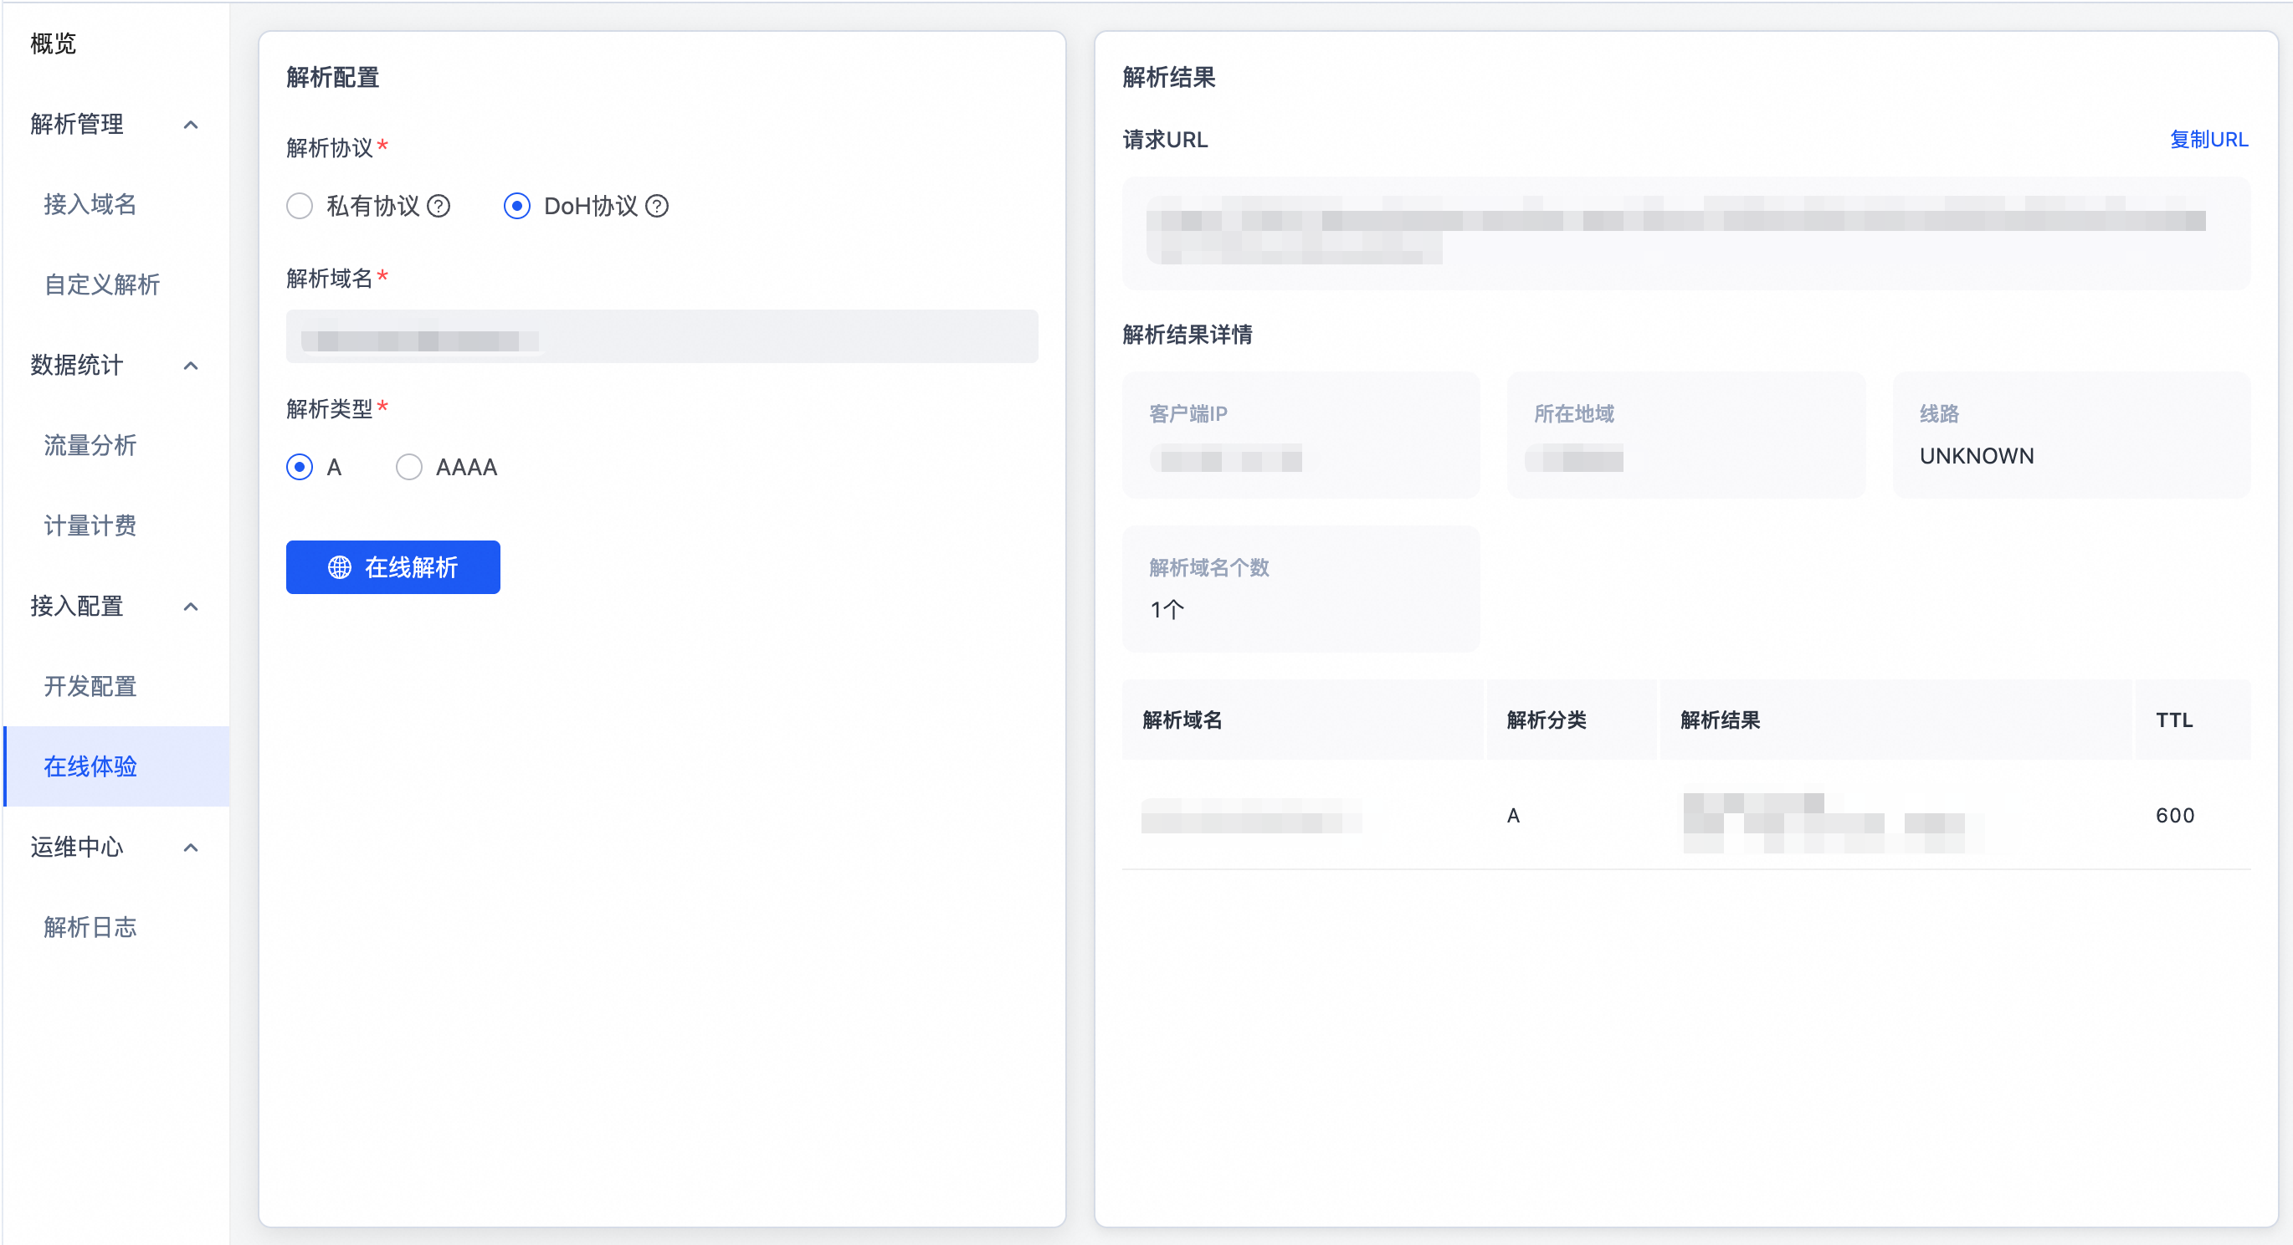Go to 接入域名 in sidebar
Viewport: 2293px width, 1245px height.
click(90, 205)
